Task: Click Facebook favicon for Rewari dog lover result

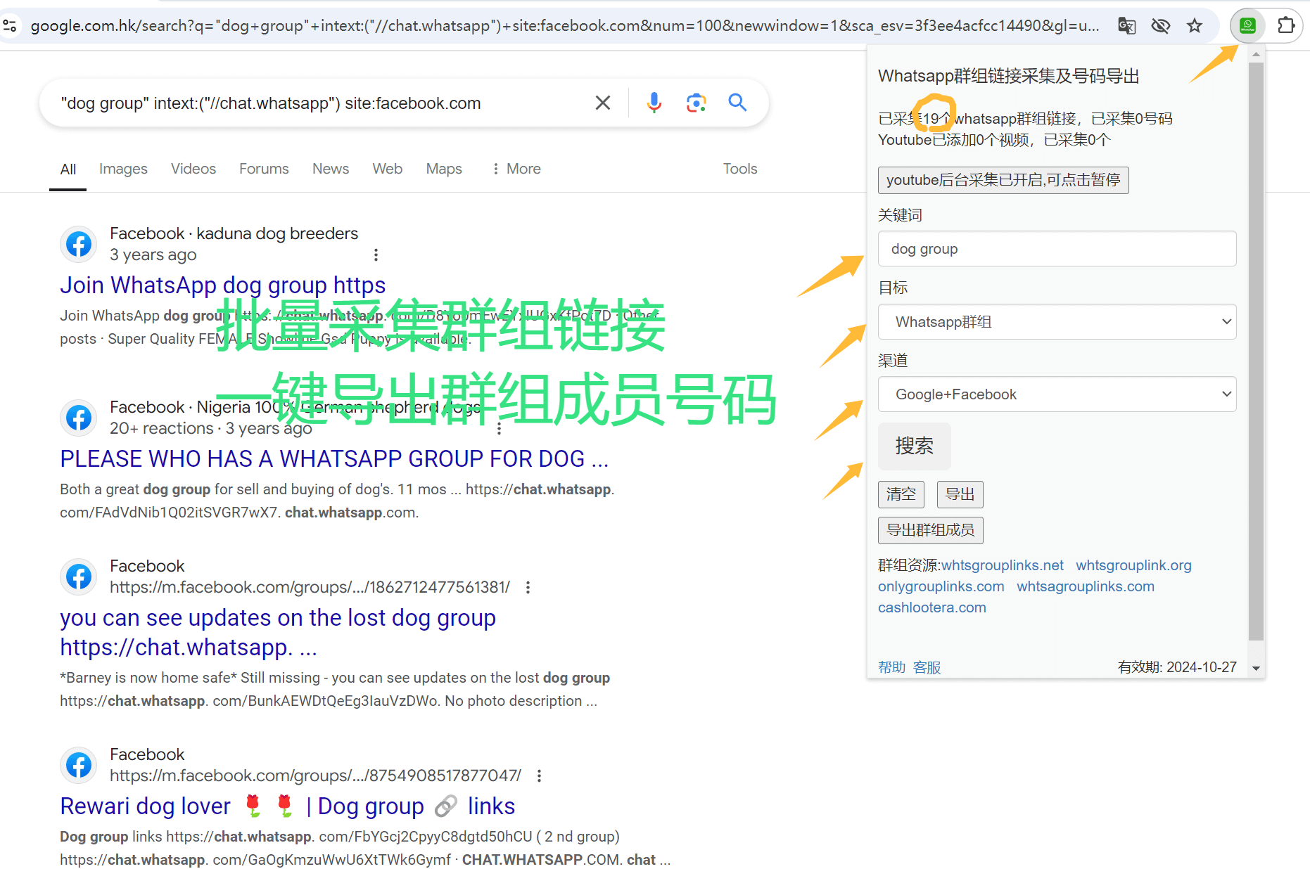Action: 79,765
